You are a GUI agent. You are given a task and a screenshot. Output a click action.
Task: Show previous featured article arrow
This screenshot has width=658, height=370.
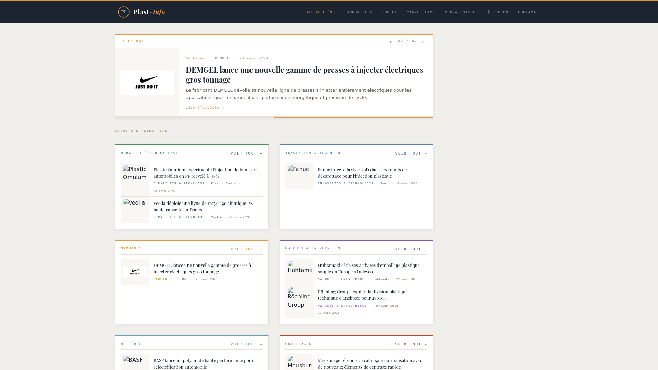pos(391,42)
